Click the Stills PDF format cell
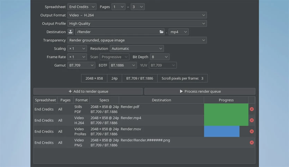 82,109
